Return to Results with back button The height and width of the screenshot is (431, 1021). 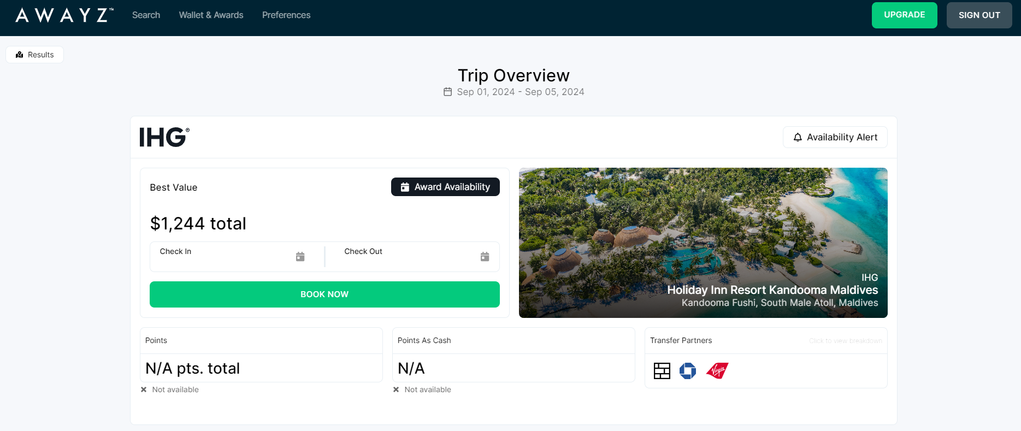35,55
